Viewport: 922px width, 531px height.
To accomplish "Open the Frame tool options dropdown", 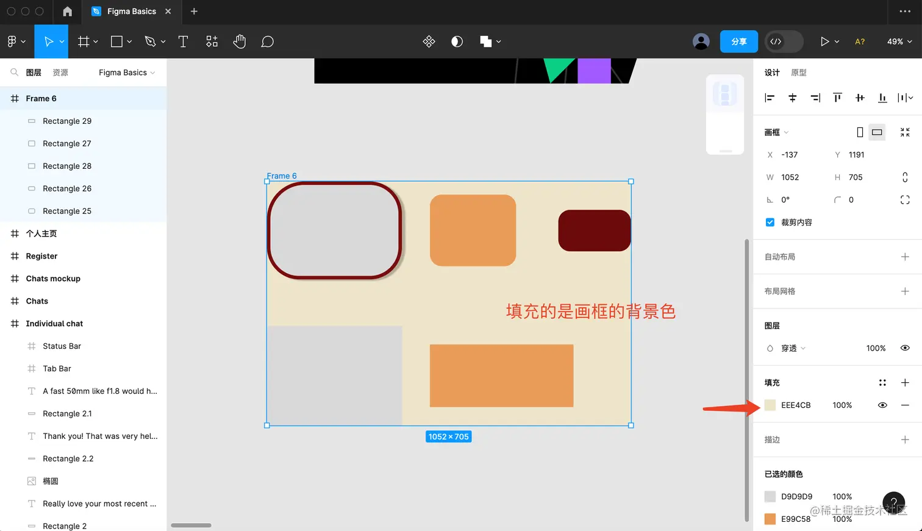I will 96,42.
